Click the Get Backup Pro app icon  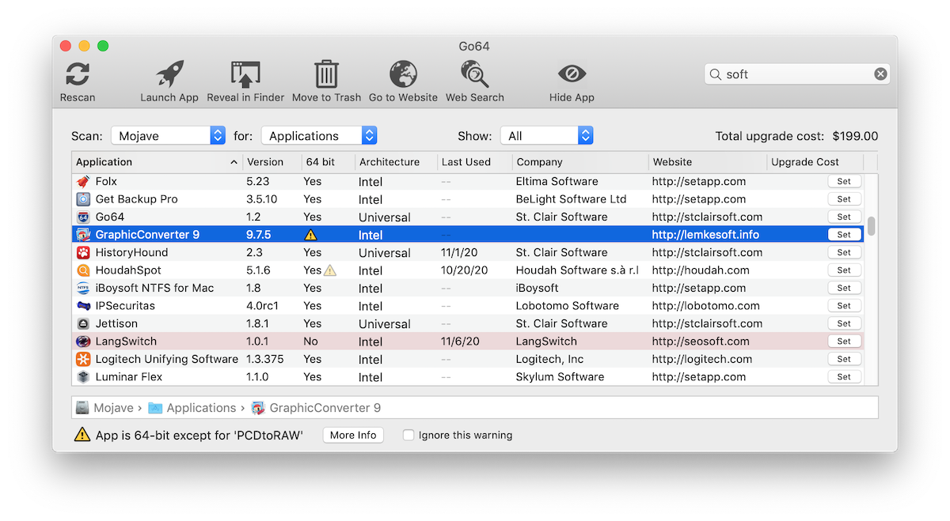pos(83,199)
